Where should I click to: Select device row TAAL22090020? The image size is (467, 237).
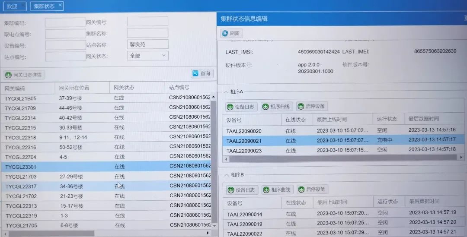244,131
